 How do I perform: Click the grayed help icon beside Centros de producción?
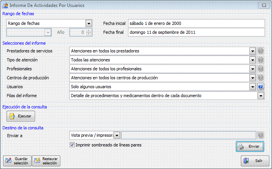[x=261, y=78]
